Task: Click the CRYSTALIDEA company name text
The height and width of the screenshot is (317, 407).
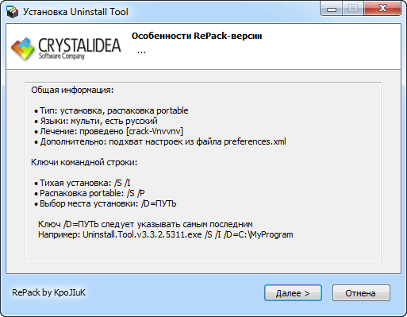Action: 79,45
